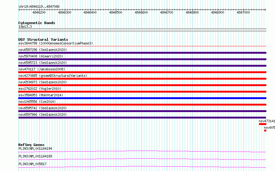Click the chr19:4846119..4847086 region label

click(39, 6)
